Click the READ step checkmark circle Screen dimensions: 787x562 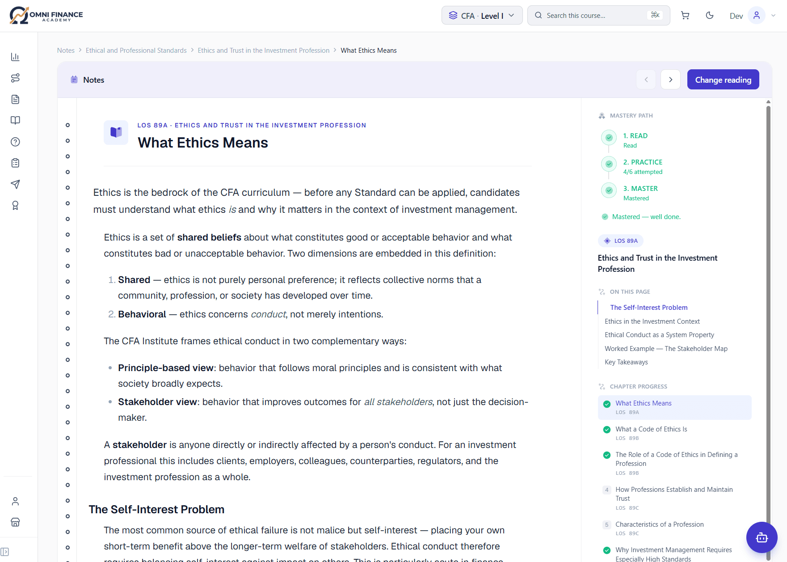(609, 138)
